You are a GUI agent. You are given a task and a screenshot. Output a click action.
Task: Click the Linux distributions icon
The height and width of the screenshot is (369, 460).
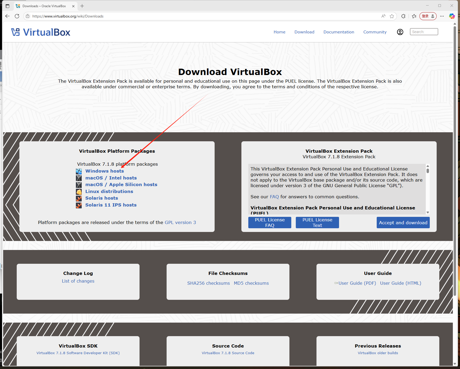click(x=79, y=192)
